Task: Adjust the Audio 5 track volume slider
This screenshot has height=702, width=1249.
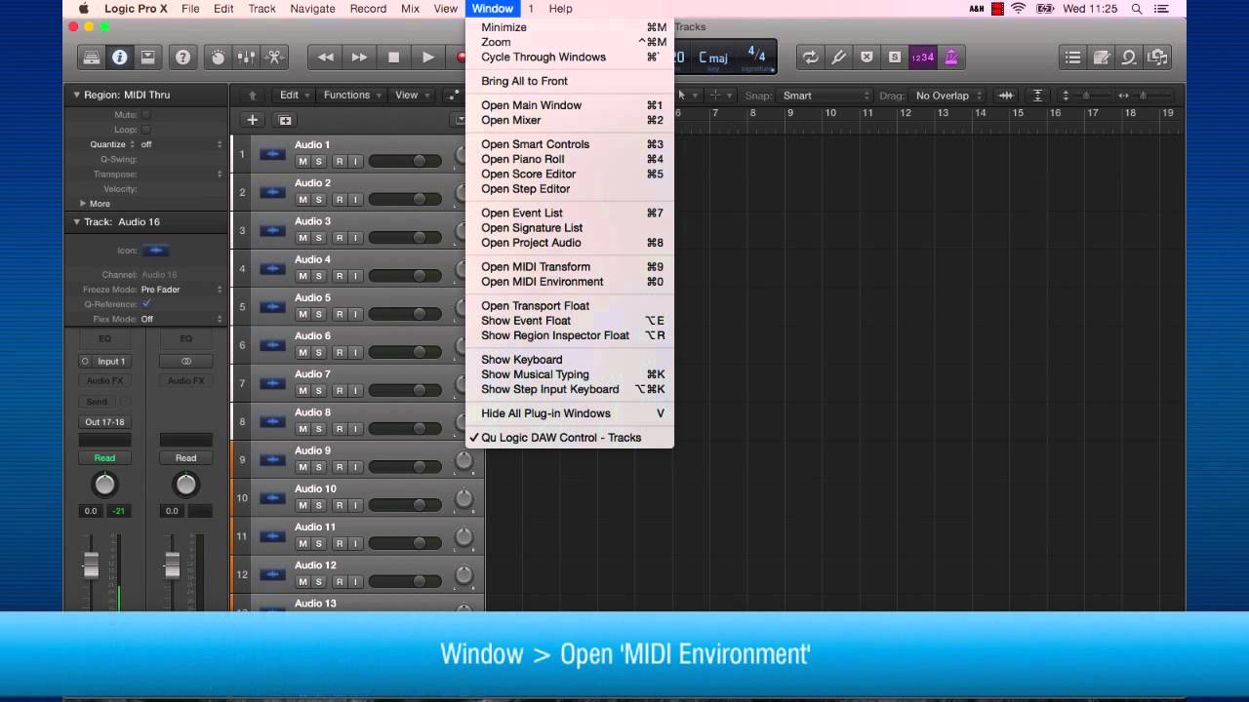Action: (404, 314)
